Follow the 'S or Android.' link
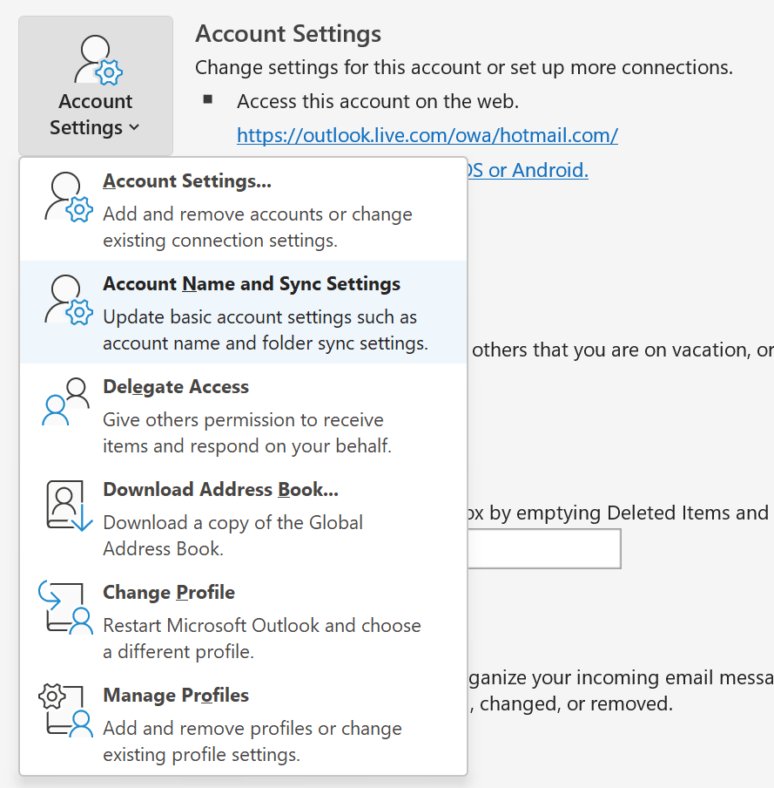Viewport: 774px width, 788px height. pyautogui.click(x=528, y=170)
